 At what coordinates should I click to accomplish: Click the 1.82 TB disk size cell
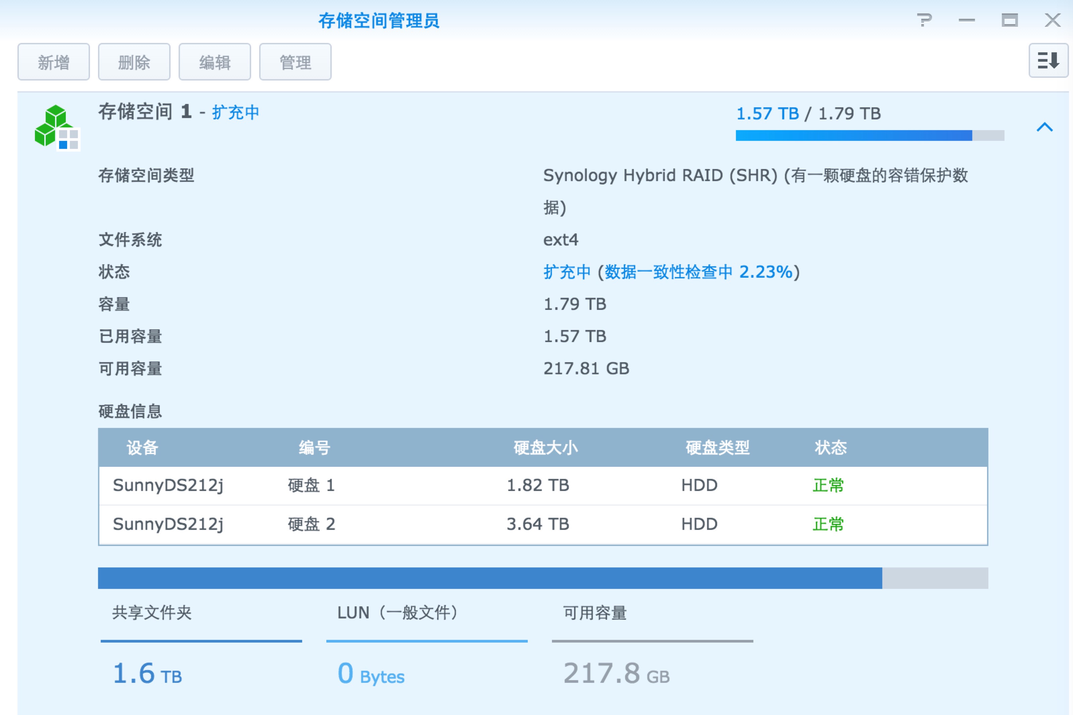pos(538,486)
